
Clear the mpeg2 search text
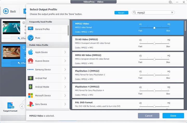172,12
